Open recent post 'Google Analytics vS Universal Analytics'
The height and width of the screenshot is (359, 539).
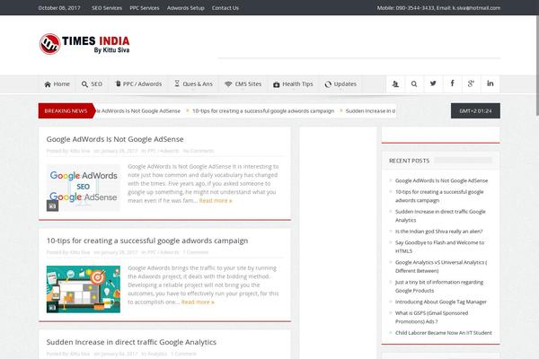[441, 267]
